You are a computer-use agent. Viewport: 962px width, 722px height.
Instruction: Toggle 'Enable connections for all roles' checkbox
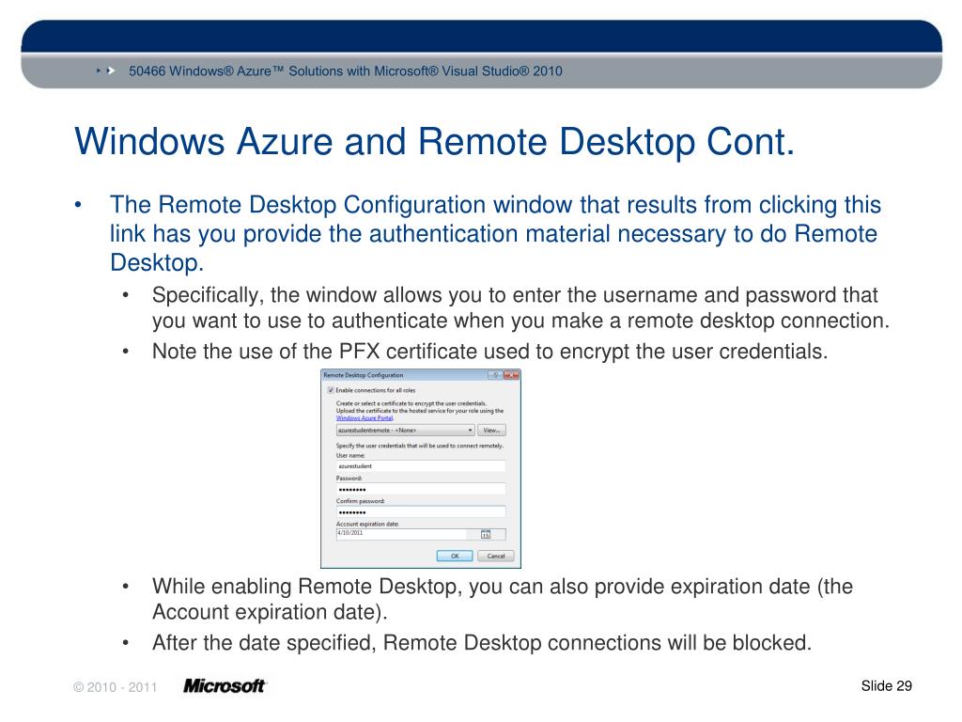click(x=331, y=390)
